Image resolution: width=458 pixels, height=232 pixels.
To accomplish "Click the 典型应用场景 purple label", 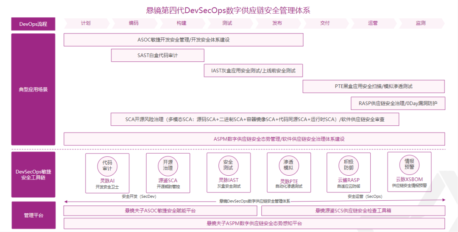I will (x=34, y=89).
